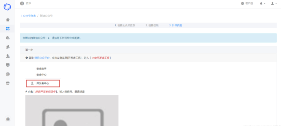Open the user-with-lock sidebar icon
The width and height of the screenshot is (281, 126).
point(8,56)
